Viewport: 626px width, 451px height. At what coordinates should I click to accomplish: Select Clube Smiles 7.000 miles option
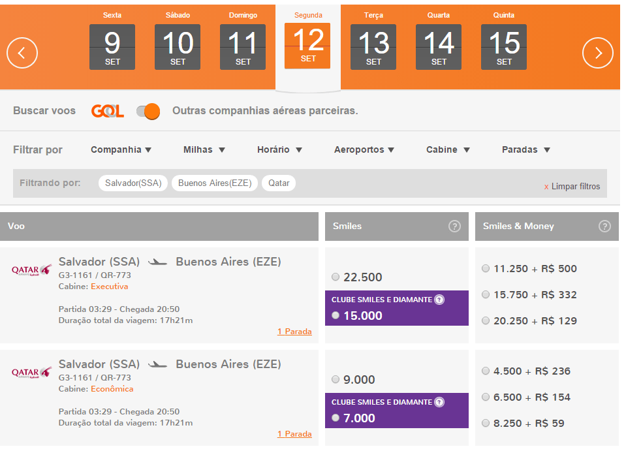[336, 418]
